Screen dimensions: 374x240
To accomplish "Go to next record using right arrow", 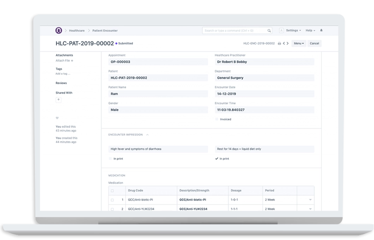I will click(x=288, y=43).
